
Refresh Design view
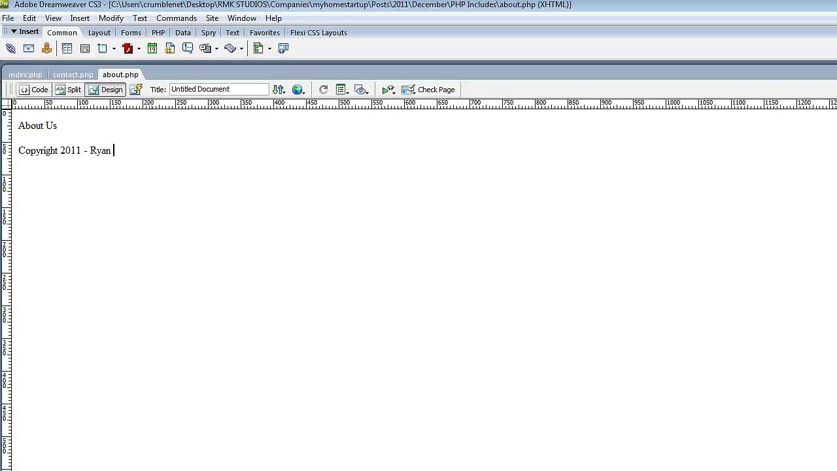point(323,90)
